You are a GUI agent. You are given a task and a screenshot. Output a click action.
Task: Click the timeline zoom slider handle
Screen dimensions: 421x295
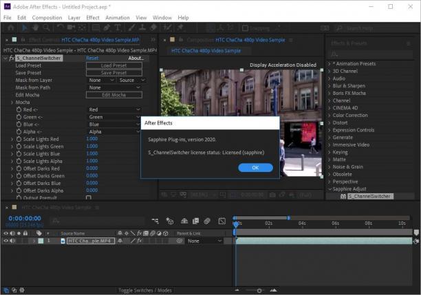[x=259, y=290]
